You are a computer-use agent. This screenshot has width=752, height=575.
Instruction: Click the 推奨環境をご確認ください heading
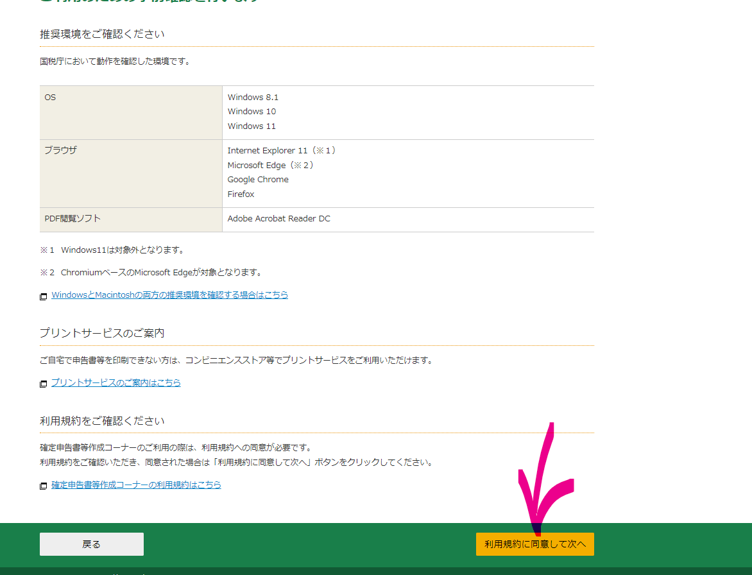[x=102, y=34]
